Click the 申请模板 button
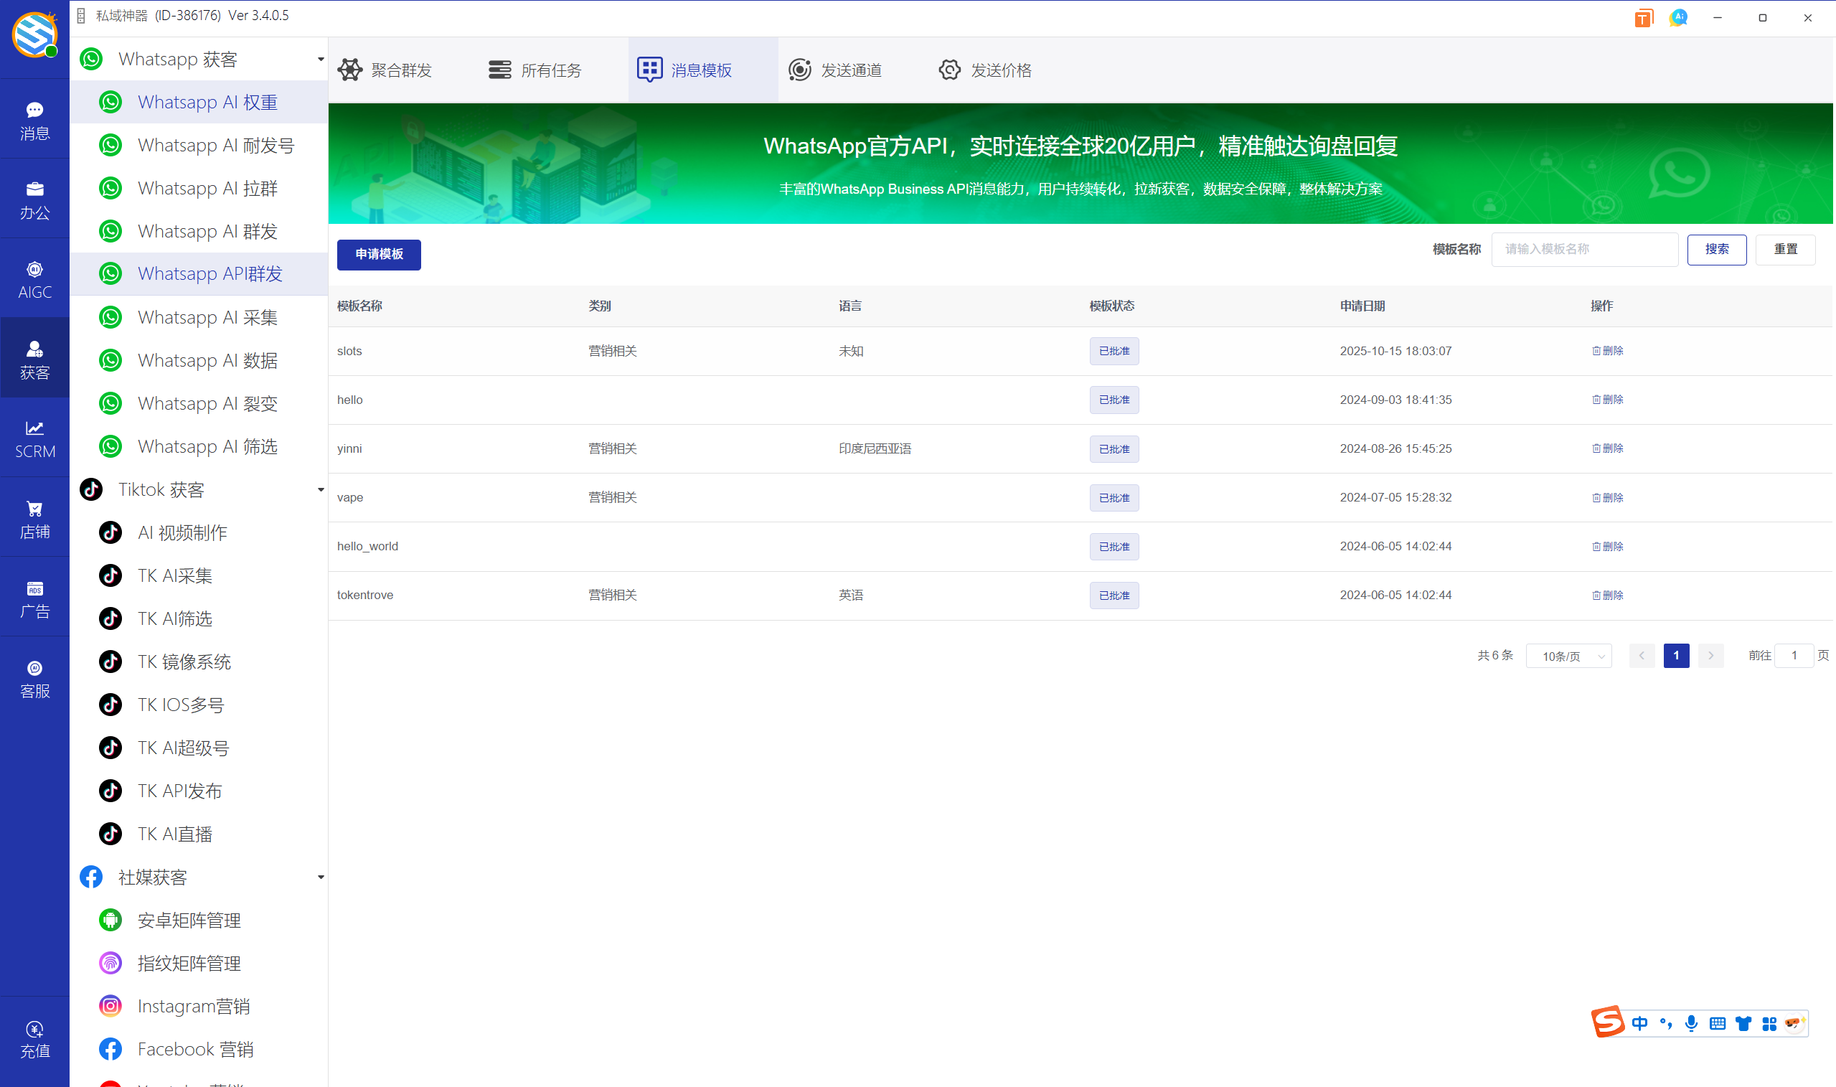1836x1087 pixels. [x=379, y=254]
